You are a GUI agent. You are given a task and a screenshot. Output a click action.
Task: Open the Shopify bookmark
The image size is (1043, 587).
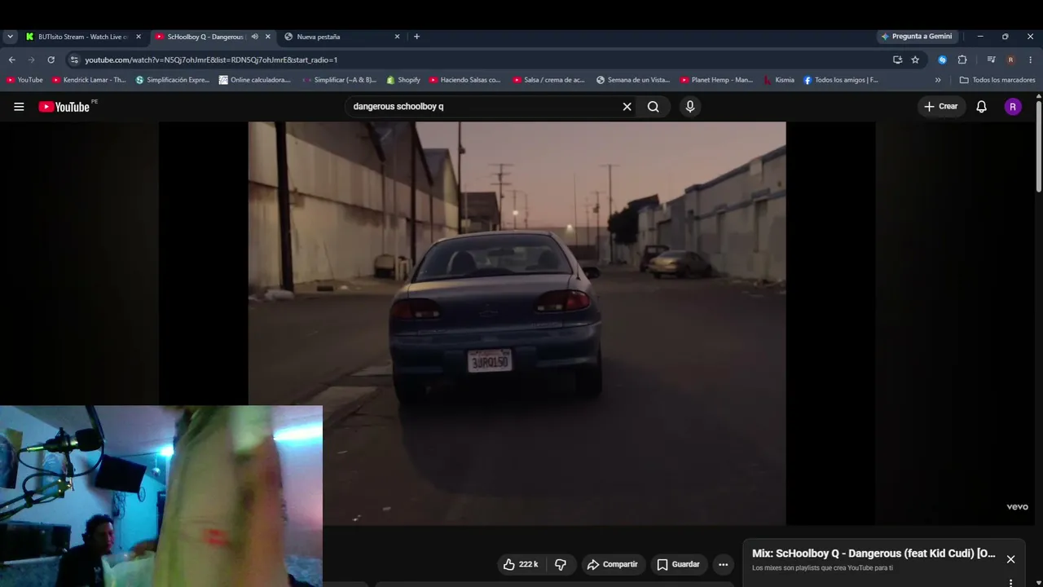[403, 80]
